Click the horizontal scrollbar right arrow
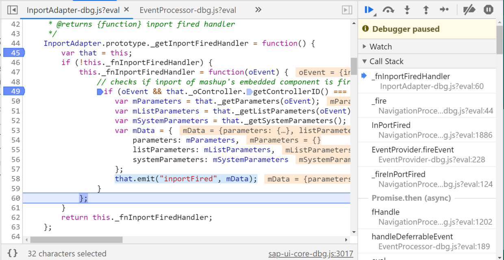The width and height of the screenshot is (504, 260). point(347,240)
